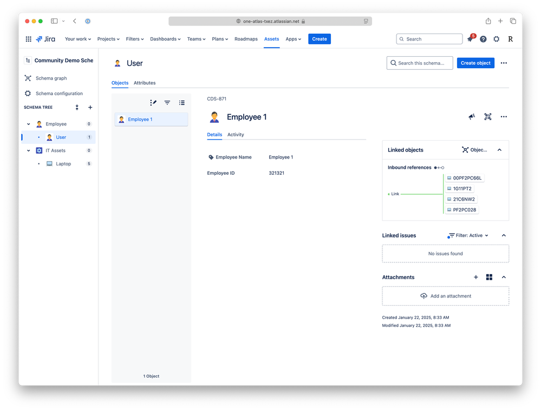
Task: Open the Plans dropdown
Action: coord(220,39)
